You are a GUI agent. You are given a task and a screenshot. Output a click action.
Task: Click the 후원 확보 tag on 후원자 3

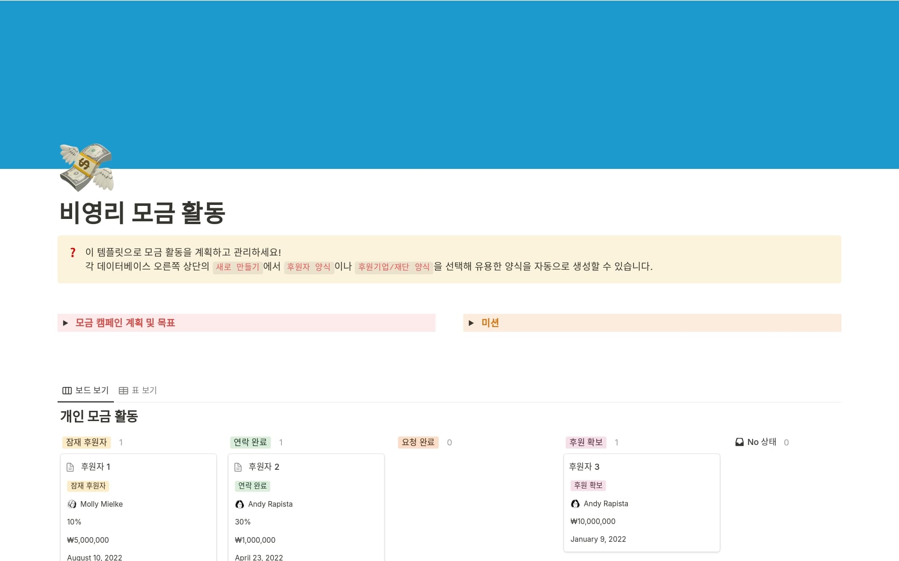588,485
